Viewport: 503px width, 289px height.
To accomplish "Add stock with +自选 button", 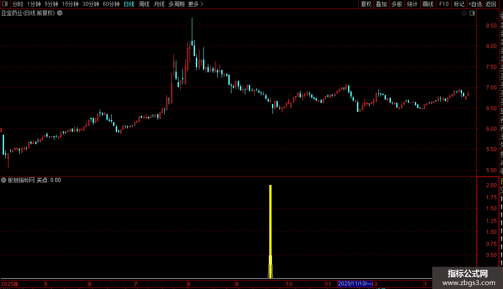I will pos(475,4).
